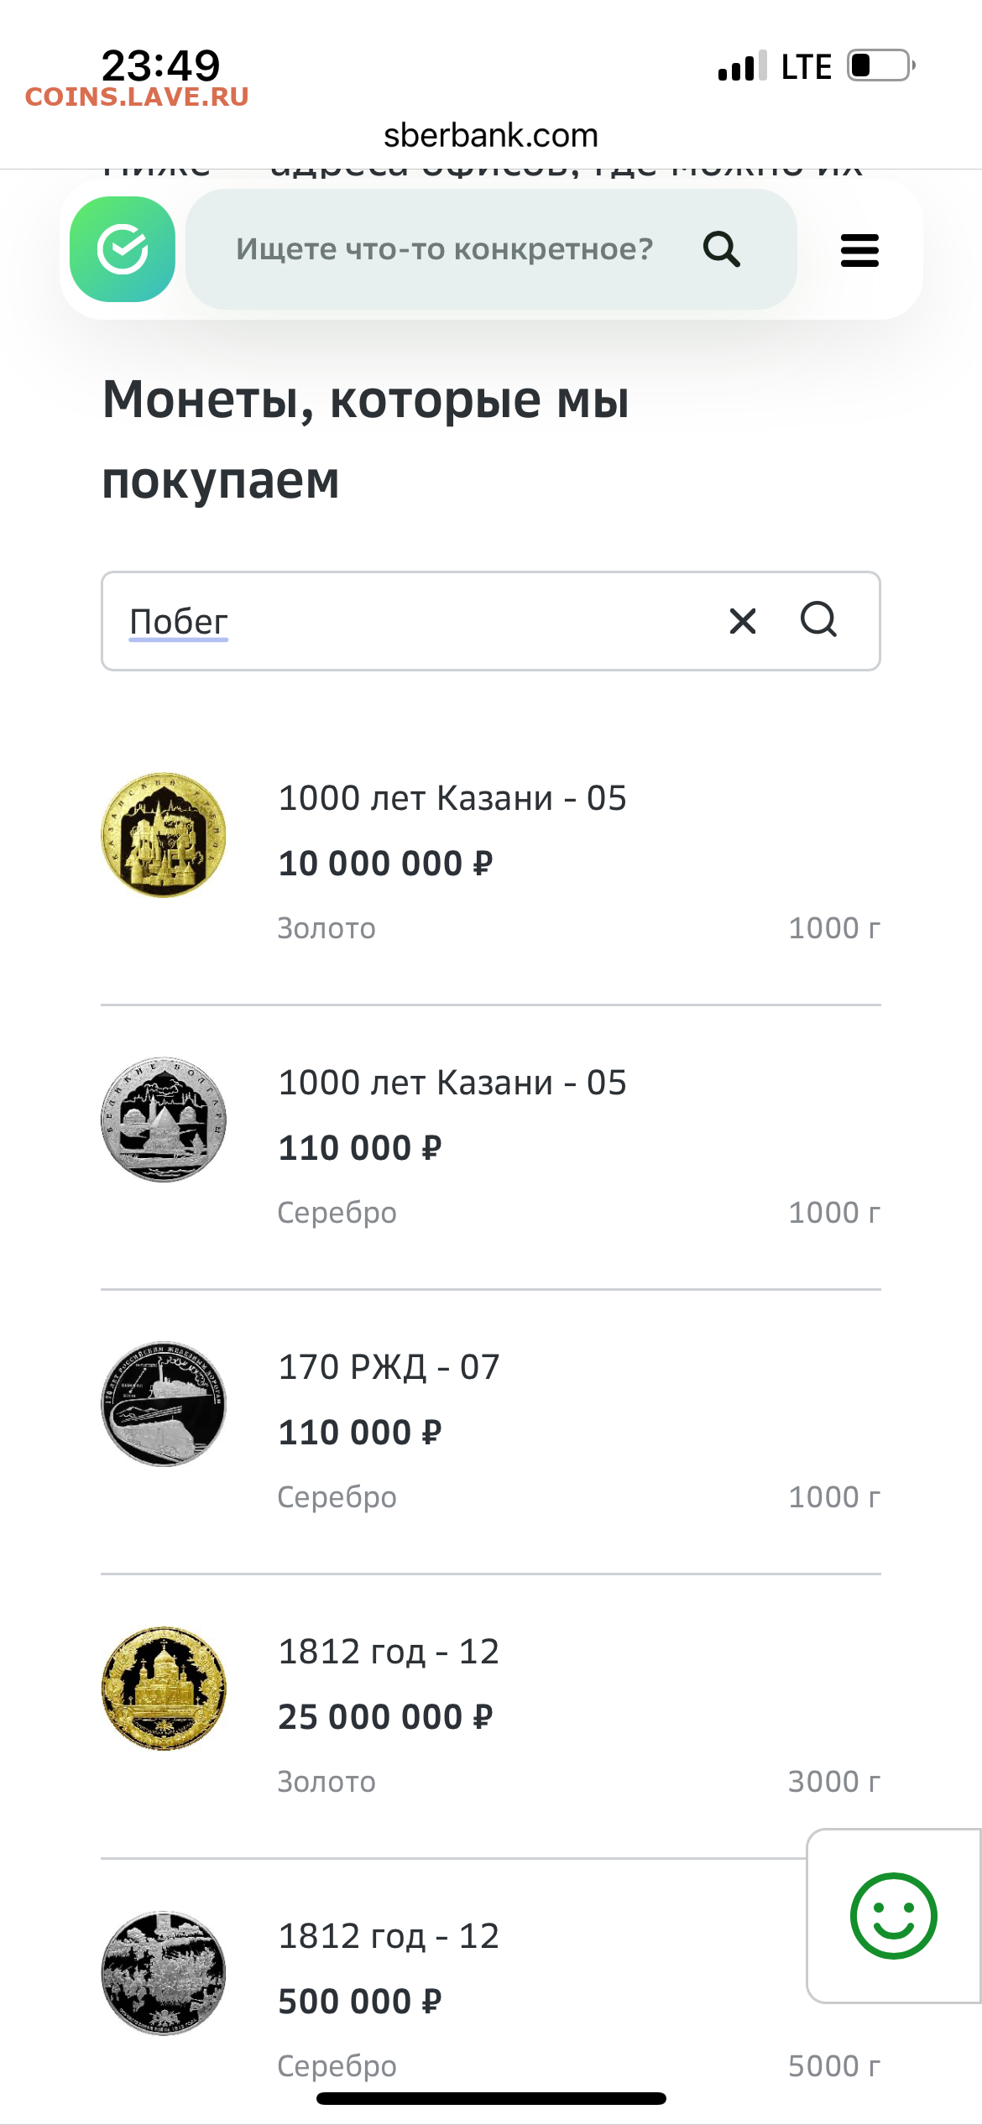The image size is (982, 2125).
Task: Tap the gold 1000 лет Казани coin image
Action: pos(164,835)
